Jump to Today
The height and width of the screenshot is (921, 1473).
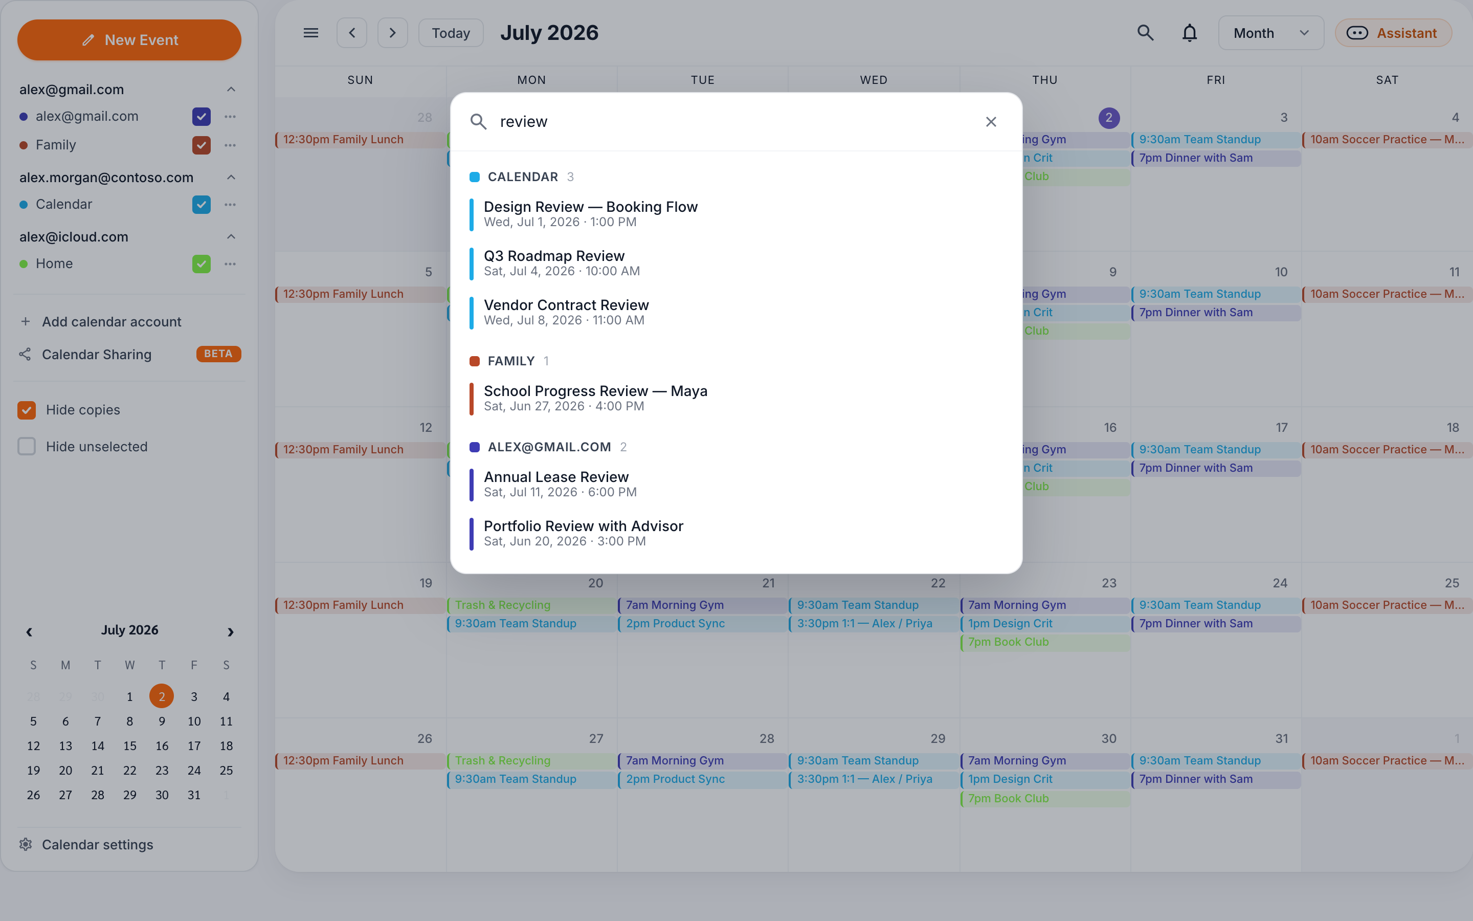click(x=451, y=33)
